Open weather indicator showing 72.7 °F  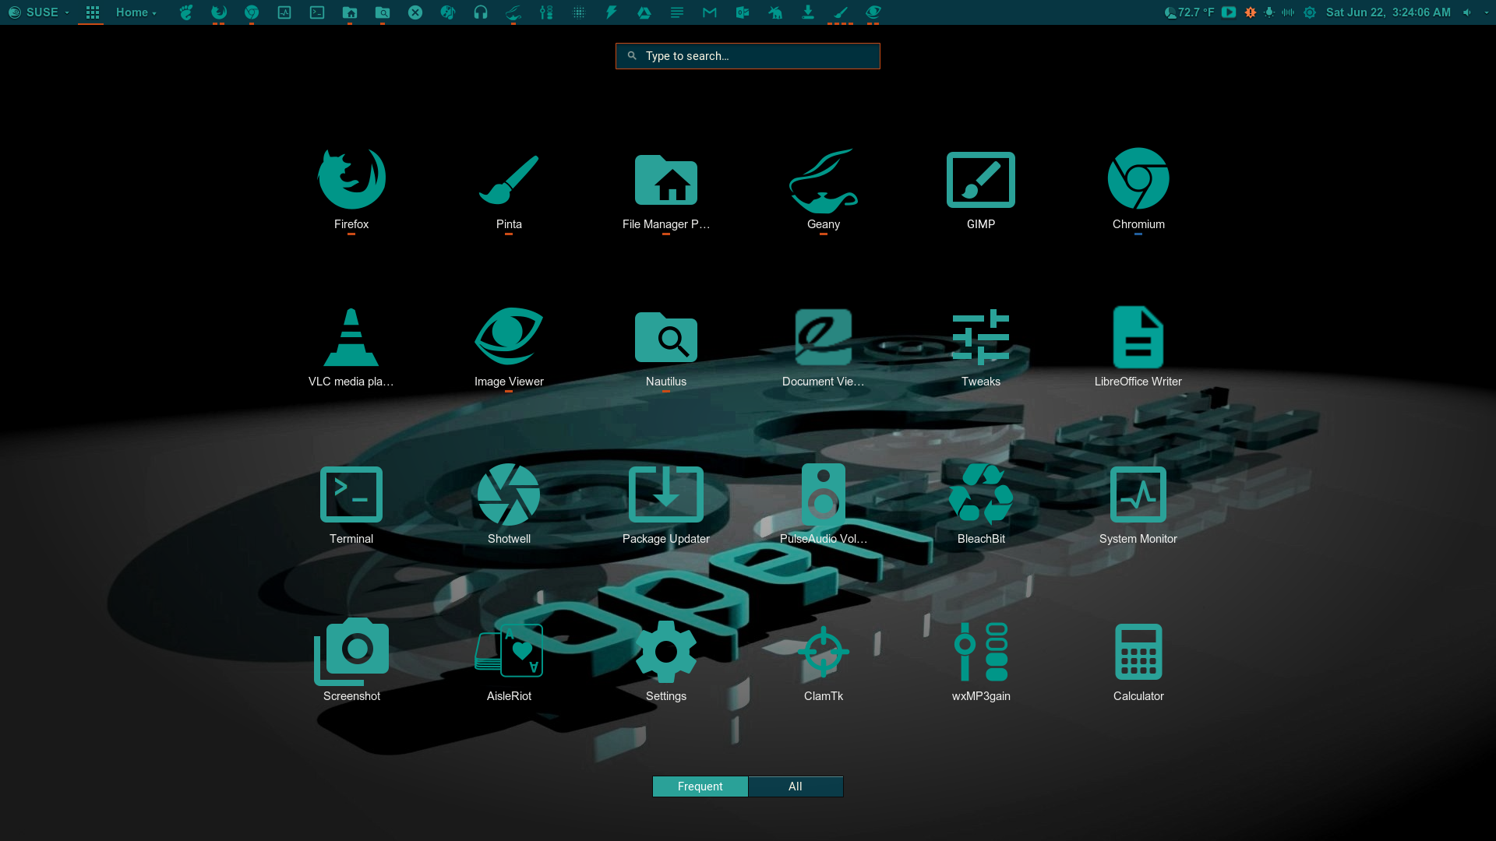point(1190,12)
